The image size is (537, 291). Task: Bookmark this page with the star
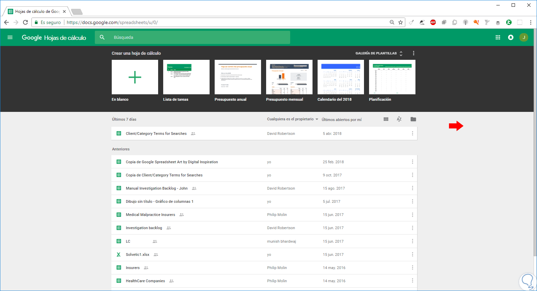(401, 22)
